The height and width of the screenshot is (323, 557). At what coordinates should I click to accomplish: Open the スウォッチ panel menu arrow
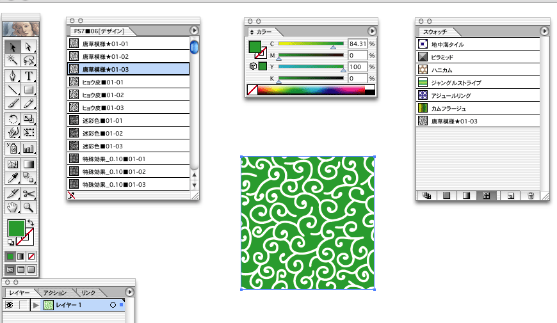point(544,31)
